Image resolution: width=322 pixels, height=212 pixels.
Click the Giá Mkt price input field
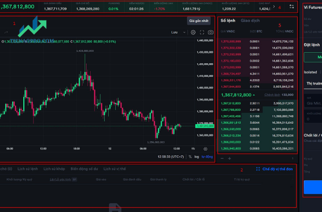[313, 102]
